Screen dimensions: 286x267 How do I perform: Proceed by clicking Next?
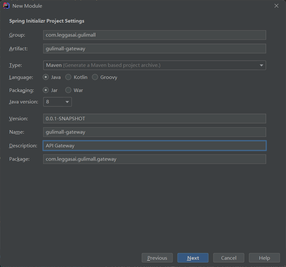coord(193,258)
